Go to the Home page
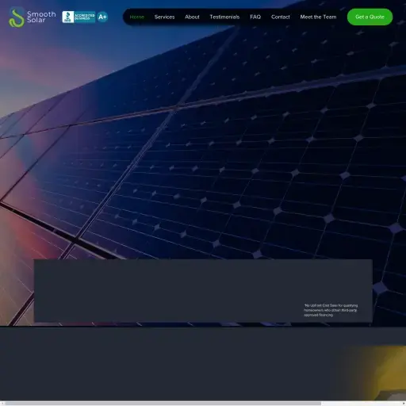This screenshot has height=406, width=406. (x=137, y=17)
